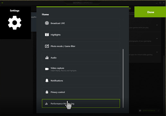Viewport: 166px width, 116px height.
Task: Open Notifications settings
Action: [81, 81]
